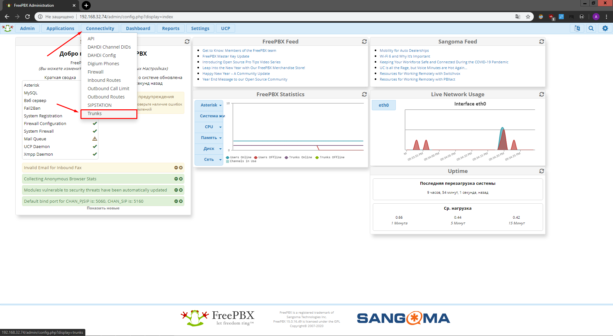The image size is (613, 336).
Task: Click the language translate icon in navbar
Action: [577, 28]
